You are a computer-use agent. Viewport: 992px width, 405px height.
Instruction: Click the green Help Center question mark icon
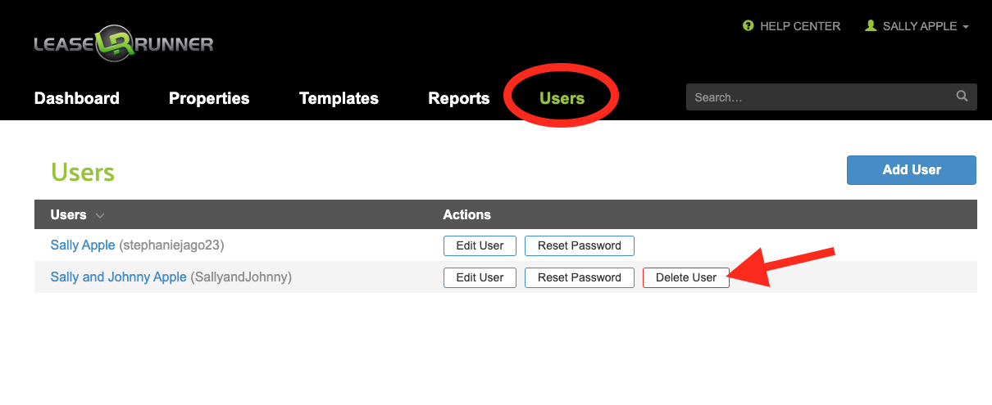(x=748, y=26)
